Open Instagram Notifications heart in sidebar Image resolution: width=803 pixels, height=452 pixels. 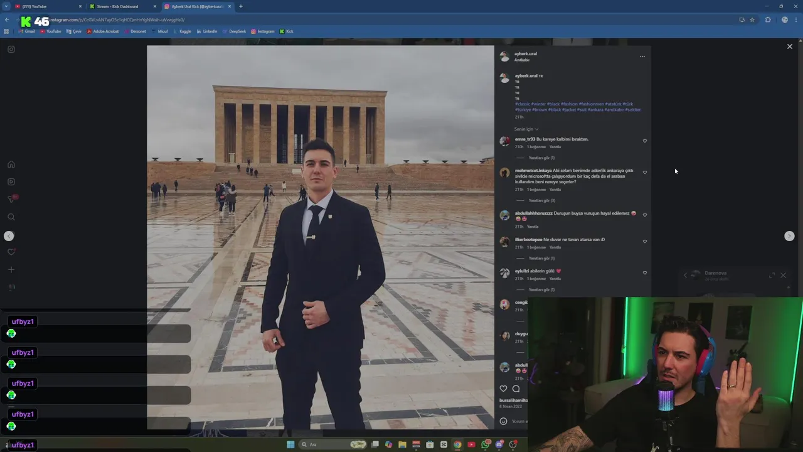tap(11, 252)
